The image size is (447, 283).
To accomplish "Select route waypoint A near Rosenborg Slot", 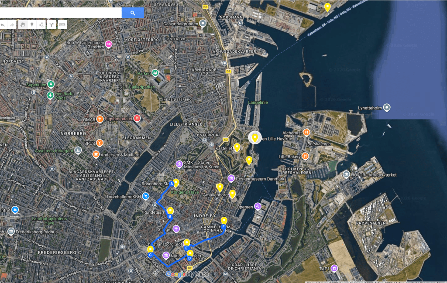I will [x=172, y=184].
